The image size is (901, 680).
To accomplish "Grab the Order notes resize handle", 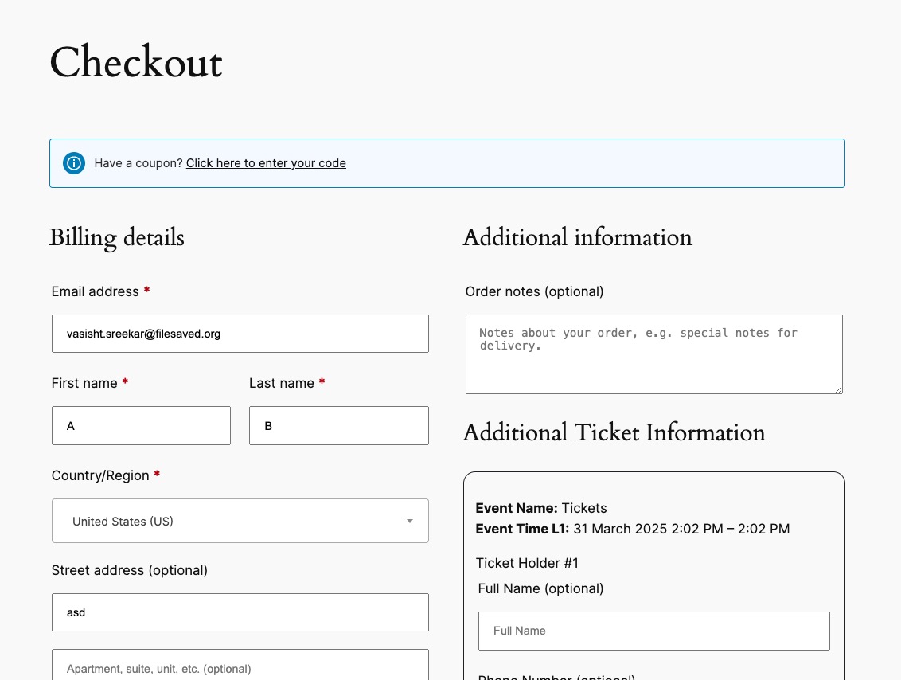I will [x=838, y=389].
